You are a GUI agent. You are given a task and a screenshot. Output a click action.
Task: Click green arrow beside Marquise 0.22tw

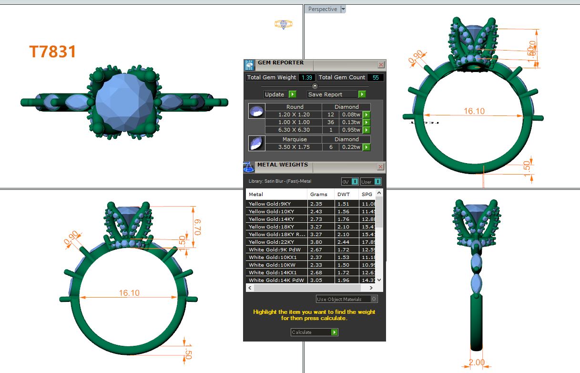tap(366, 147)
